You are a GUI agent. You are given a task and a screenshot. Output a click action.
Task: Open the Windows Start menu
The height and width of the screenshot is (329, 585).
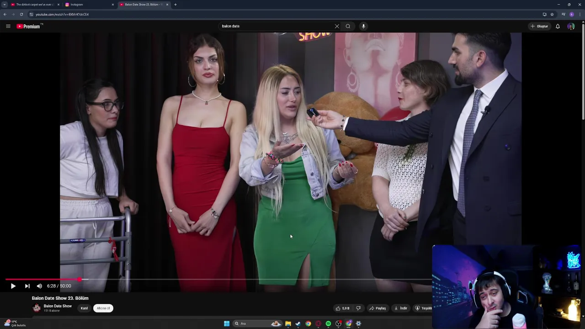(x=227, y=324)
